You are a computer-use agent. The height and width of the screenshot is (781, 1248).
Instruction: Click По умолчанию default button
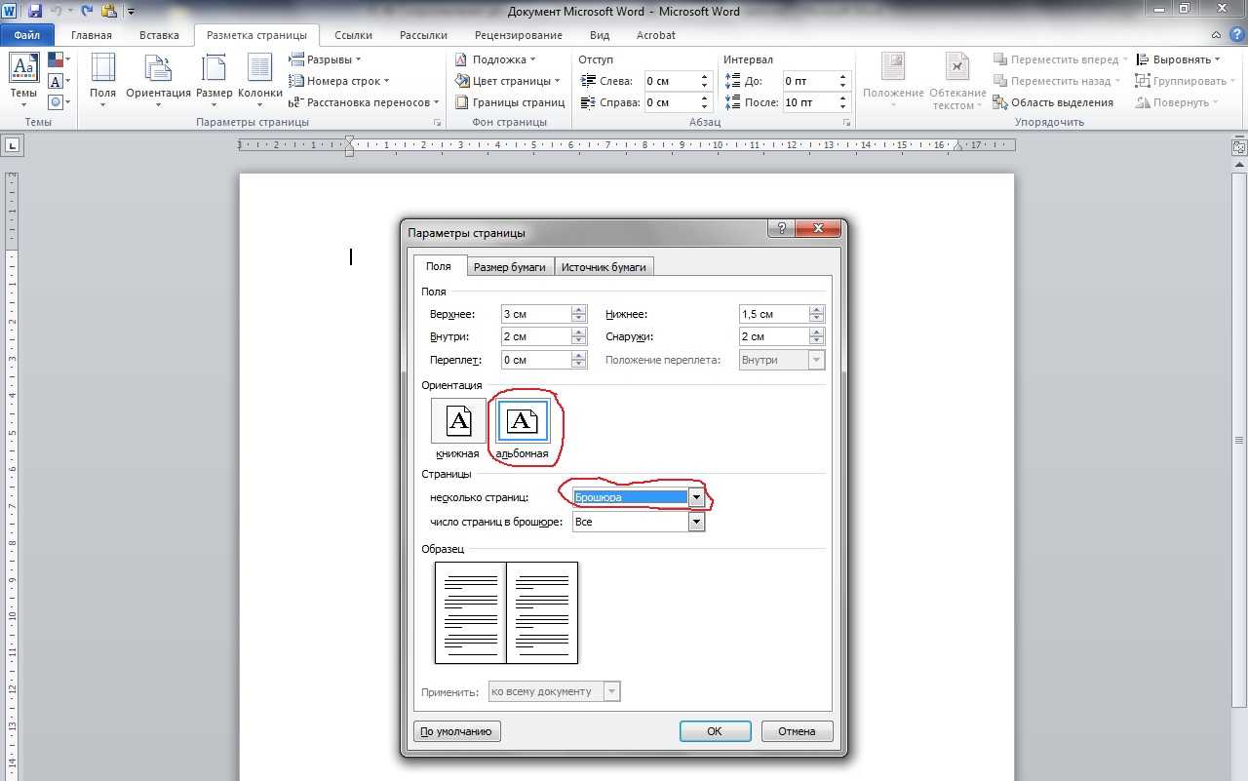coord(457,731)
